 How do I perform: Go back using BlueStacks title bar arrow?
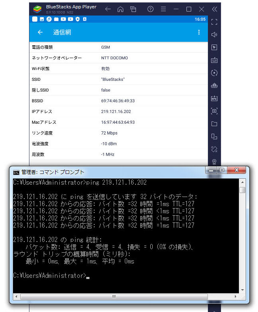click(x=108, y=9)
